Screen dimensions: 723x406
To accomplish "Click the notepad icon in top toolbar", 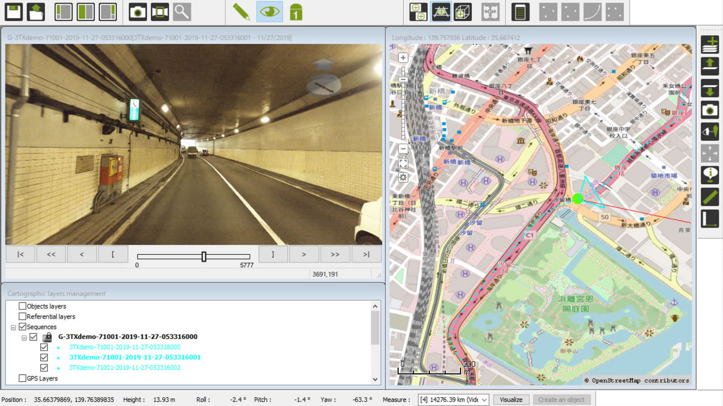I will 520,12.
